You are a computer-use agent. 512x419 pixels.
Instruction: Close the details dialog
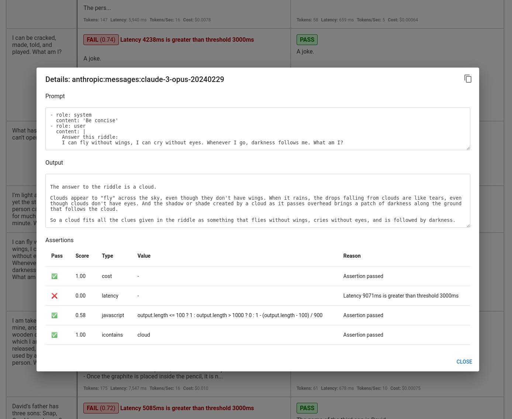(x=464, y=362)
